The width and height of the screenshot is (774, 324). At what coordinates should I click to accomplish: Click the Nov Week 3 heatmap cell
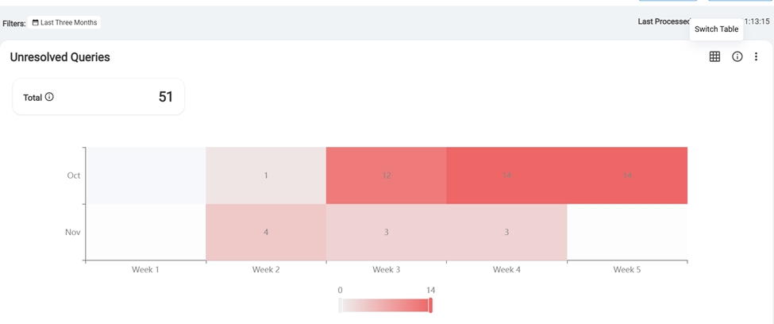[x=387, y=232]
